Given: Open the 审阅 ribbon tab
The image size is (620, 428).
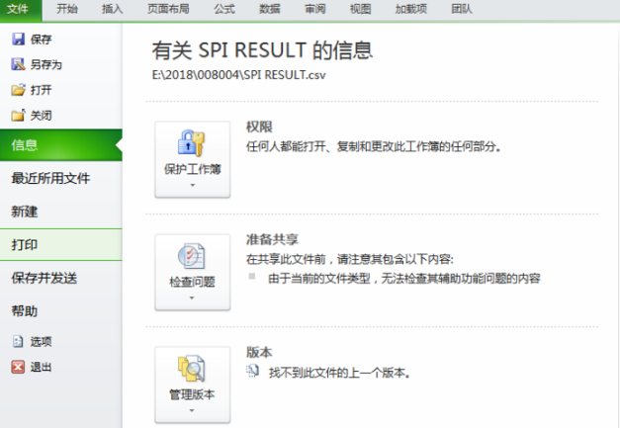Looking at the screenshot, I should click(x=315, y=9).
